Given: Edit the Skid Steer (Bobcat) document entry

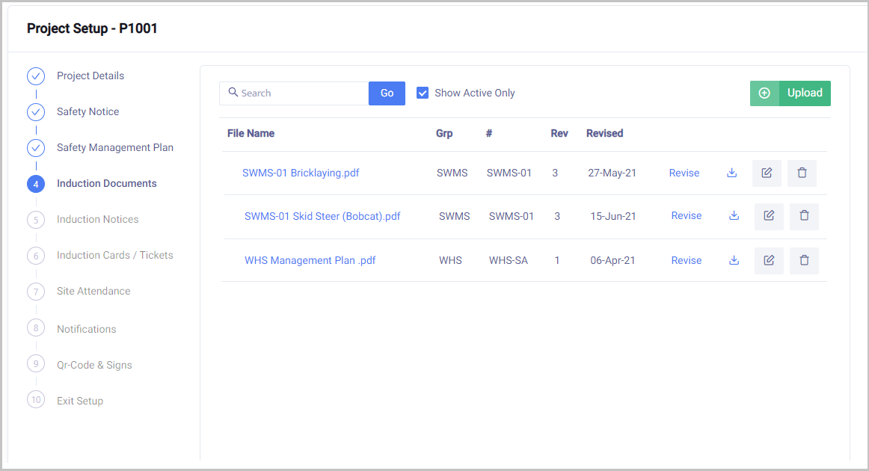Looking at the screenshot, I should [x=769, y=216].
